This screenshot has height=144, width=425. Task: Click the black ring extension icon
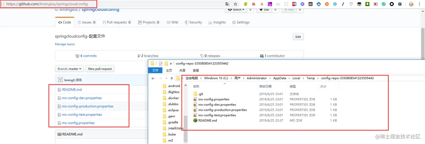pyautogui.click(x=392, y=4)
